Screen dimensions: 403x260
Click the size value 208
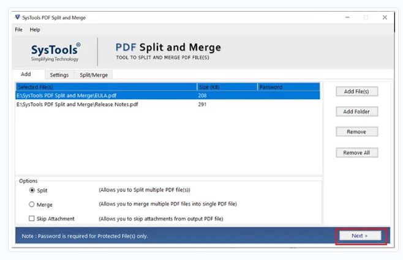(x=202, y=95)
